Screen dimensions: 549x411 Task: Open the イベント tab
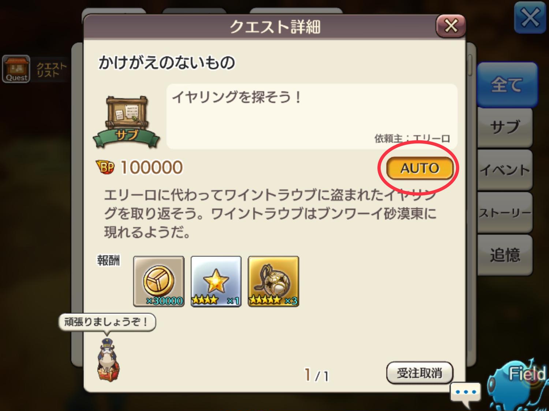pyautogui.click(x=505, y=170)
